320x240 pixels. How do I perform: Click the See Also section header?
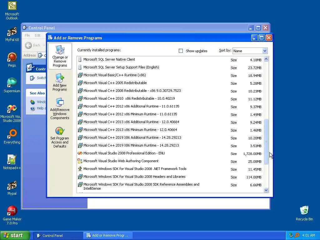[x=37, y=93]
